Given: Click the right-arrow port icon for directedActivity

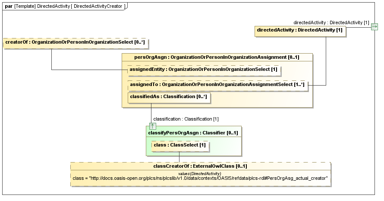Looking at the screenshot, I should click(x=374, y=27).
